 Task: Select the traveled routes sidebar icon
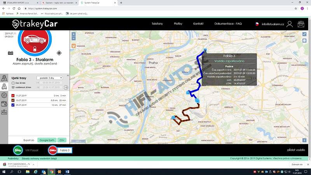pos(4,86)
